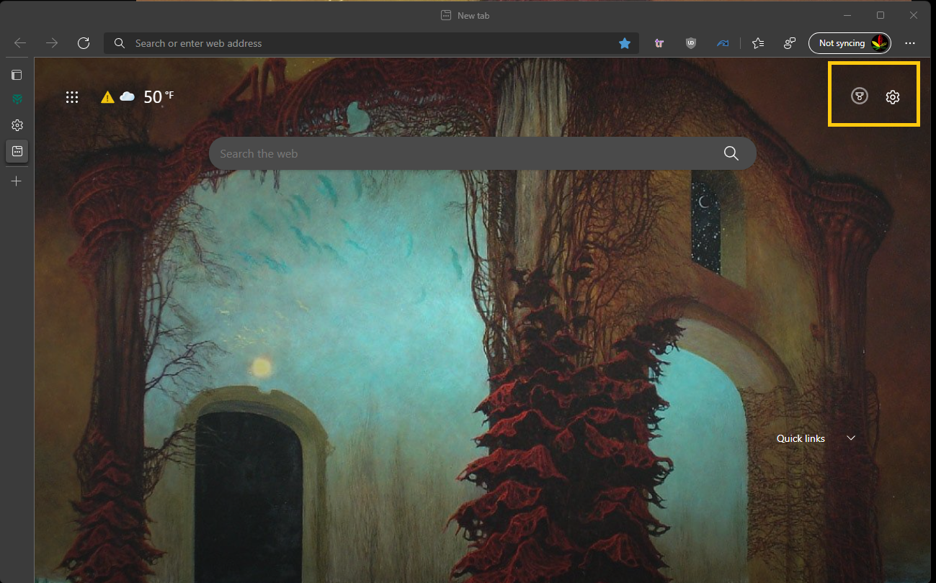Open the browser's three-dot menu

click(x=911, y=43)
